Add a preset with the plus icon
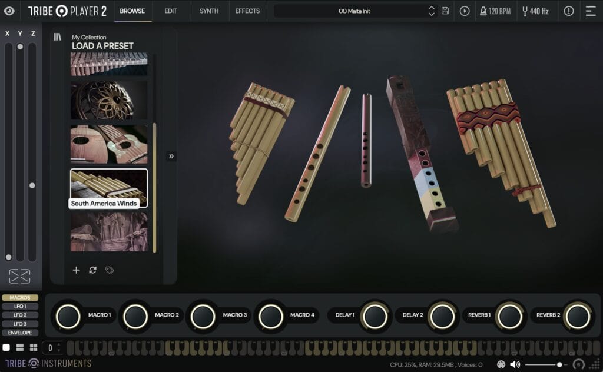The image size is (603, 372). [76, 270]
